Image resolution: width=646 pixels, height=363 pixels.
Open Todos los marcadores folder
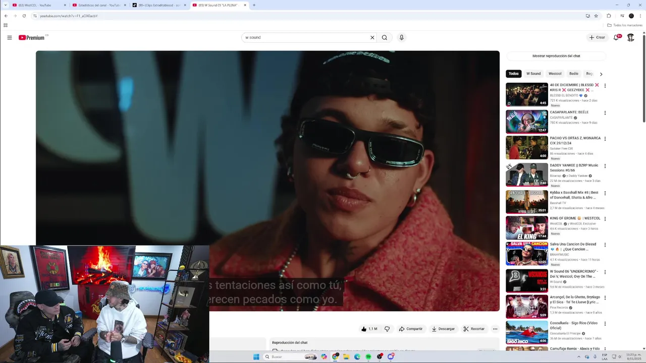click(x=625, y=25)
